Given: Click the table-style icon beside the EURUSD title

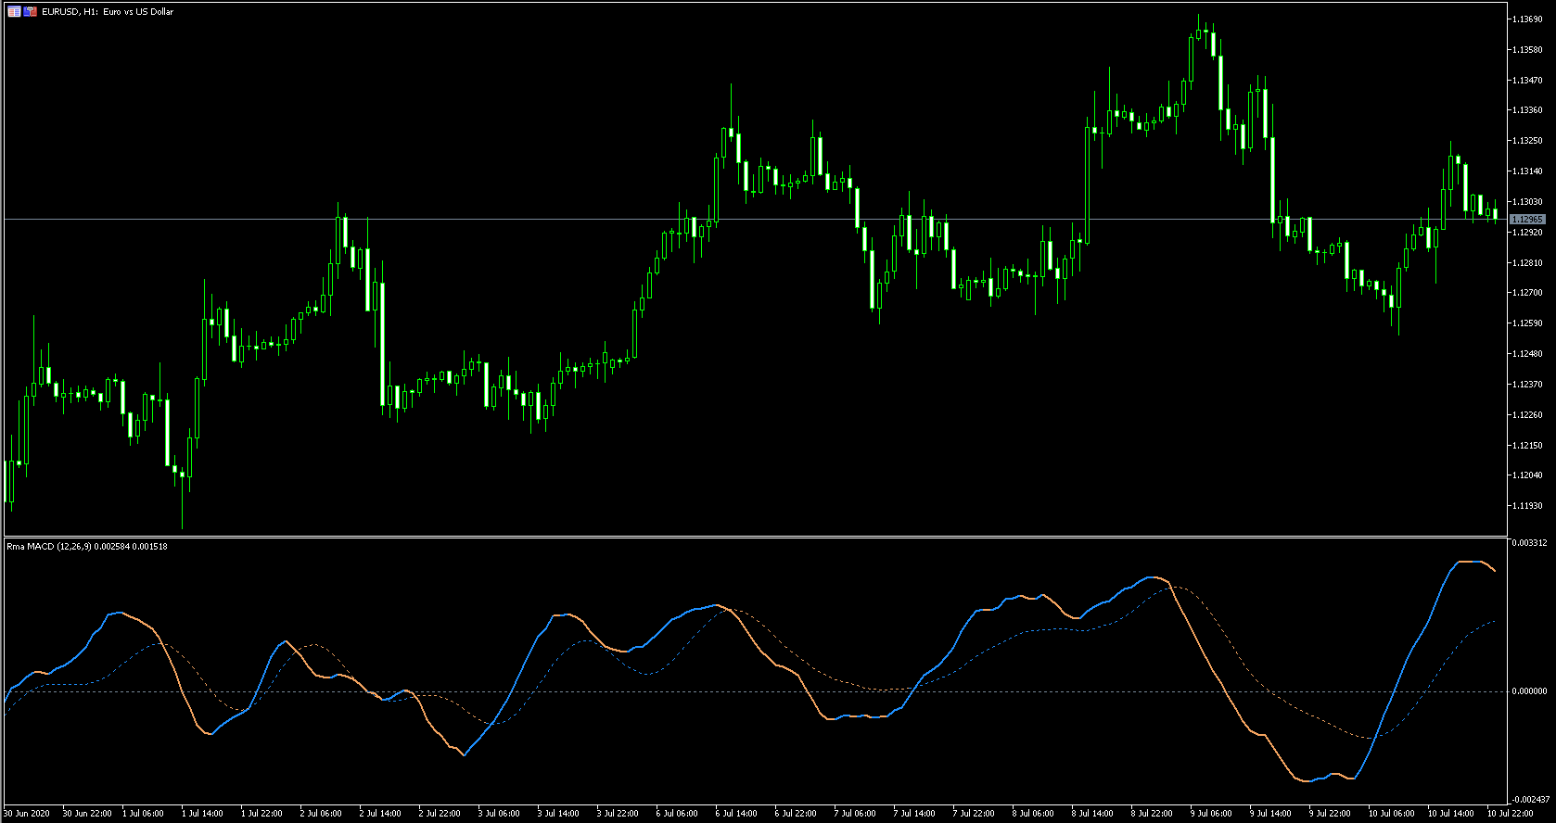Looking at the screenshot, I should (x=14, y=12).
